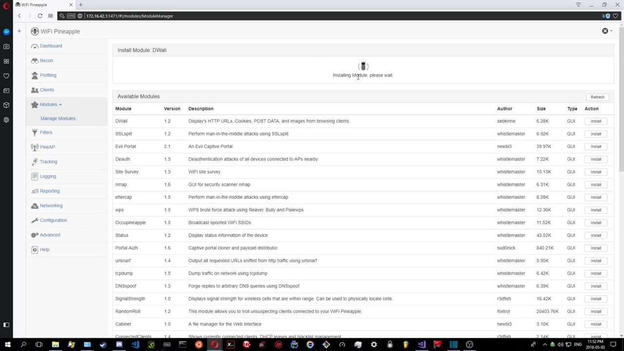Screen dimensions: 624x351
Task: Click the Module column header
Action: click(x=123, y=109)
